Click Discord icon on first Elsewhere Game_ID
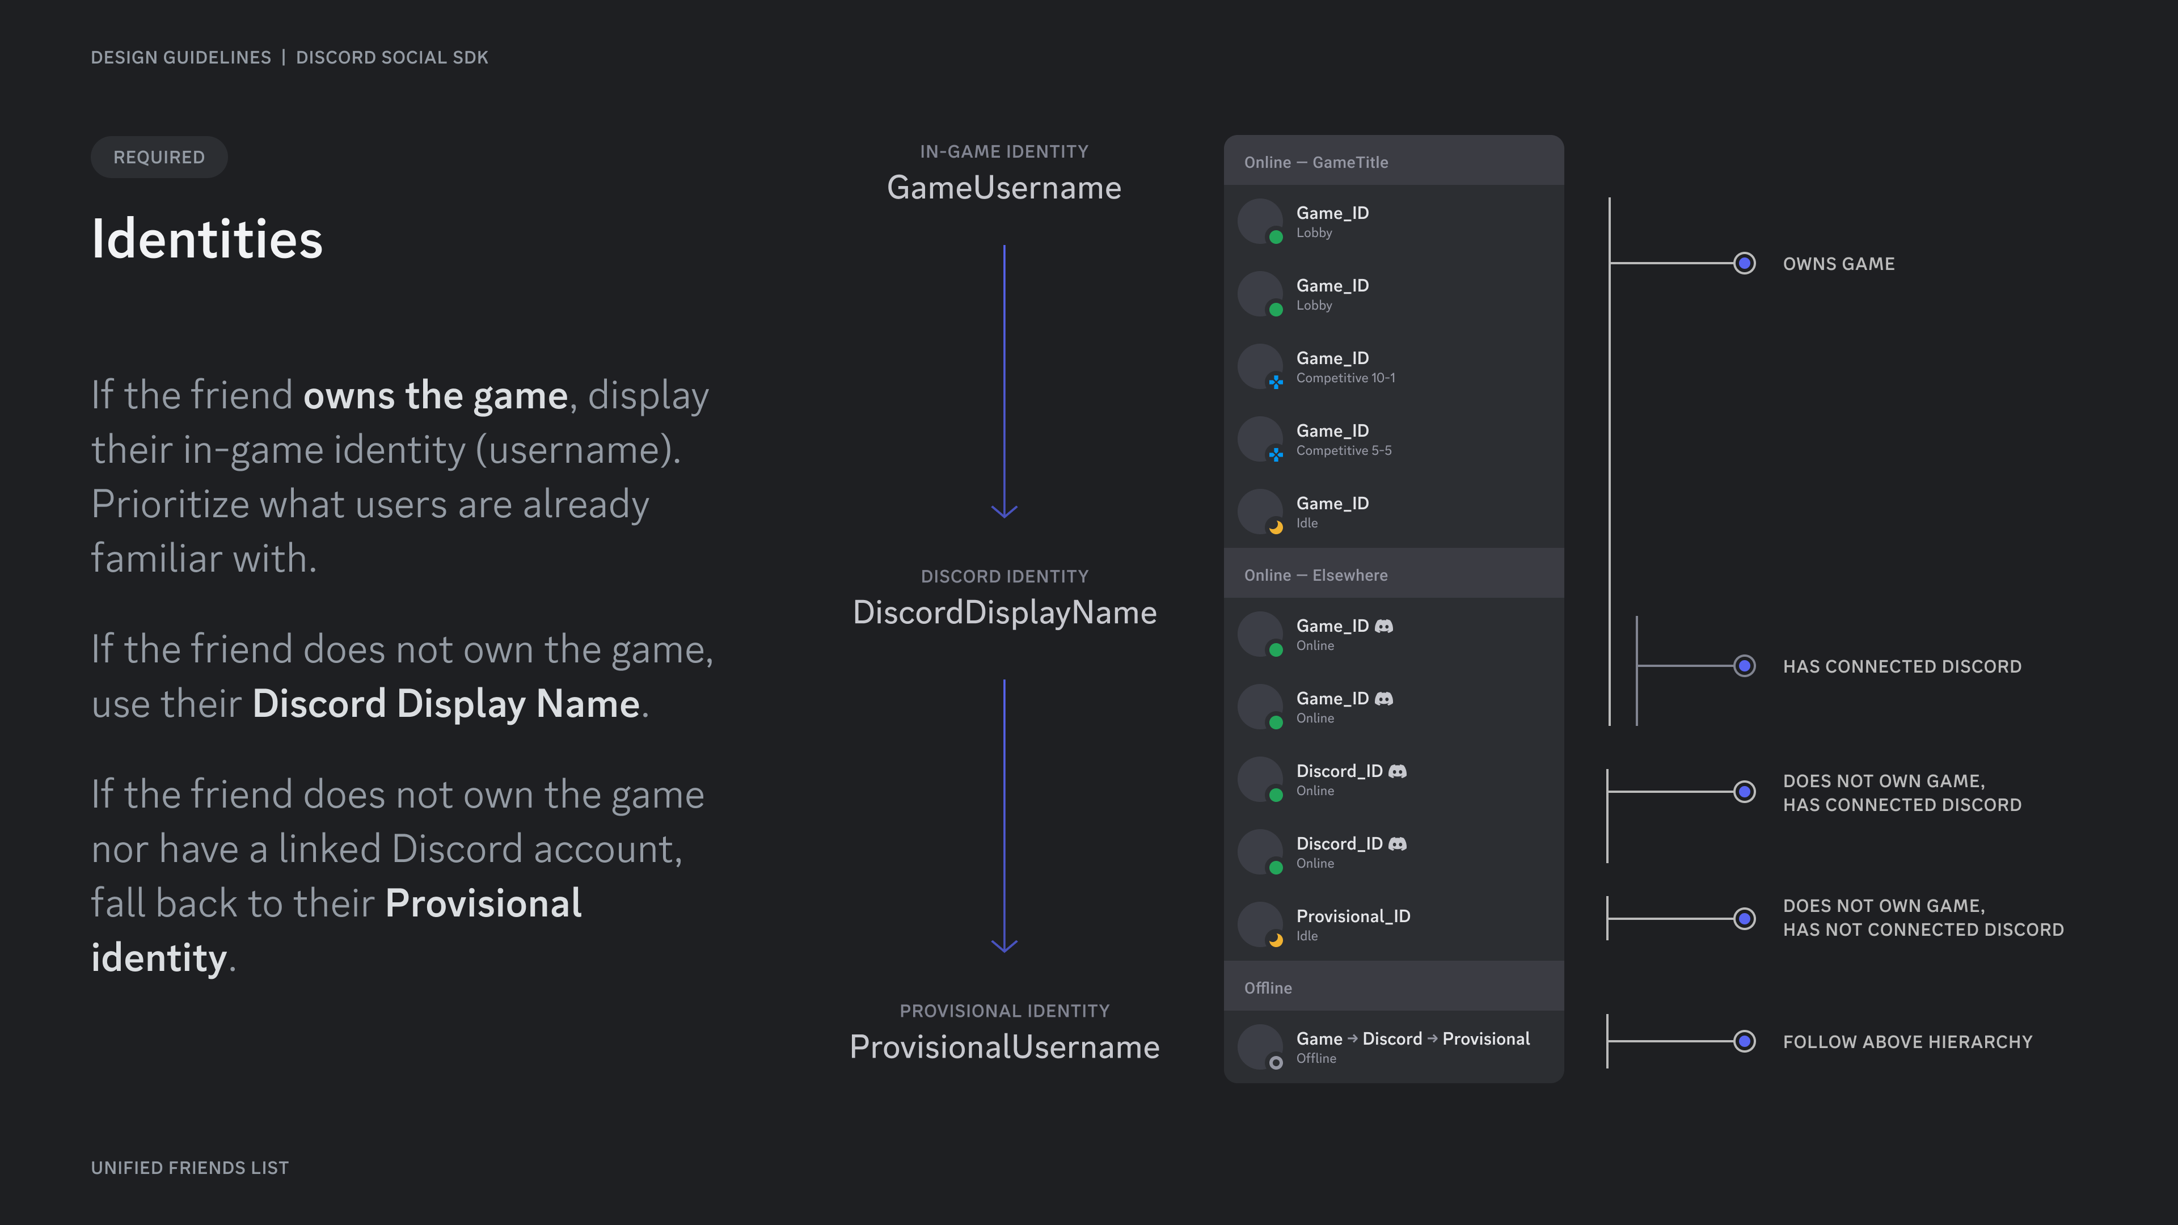This screenshot has height=1225, width=2178. 1384,626
